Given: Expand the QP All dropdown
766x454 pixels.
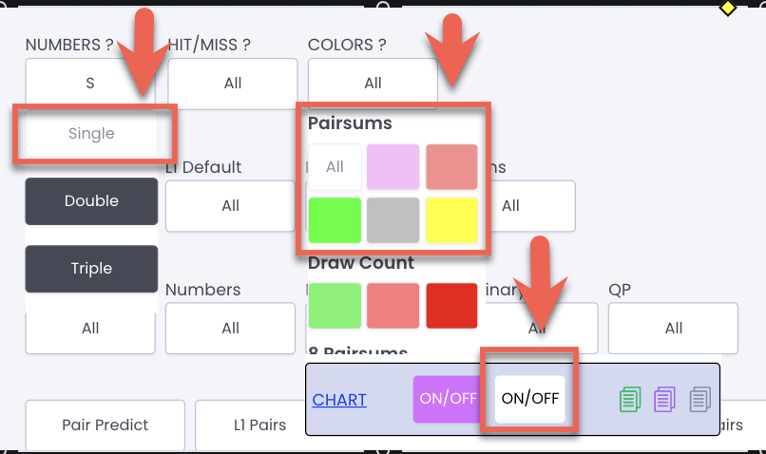Looking at the screenshot, I should click(x=673, y=328).
